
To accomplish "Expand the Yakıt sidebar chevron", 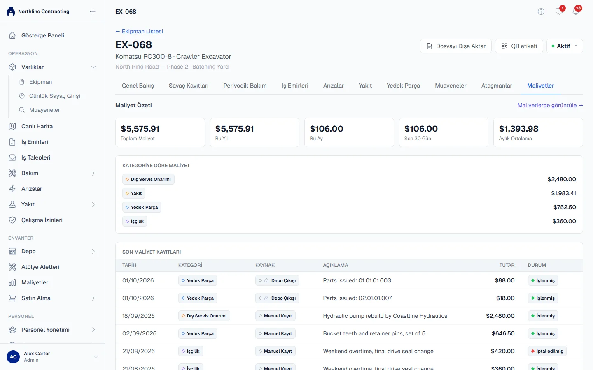I will click(x=93, y=204).
